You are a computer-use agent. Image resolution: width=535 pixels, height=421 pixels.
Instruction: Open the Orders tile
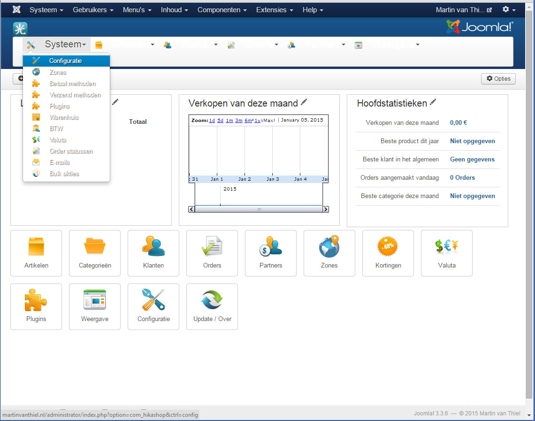(x=212, y=253)
